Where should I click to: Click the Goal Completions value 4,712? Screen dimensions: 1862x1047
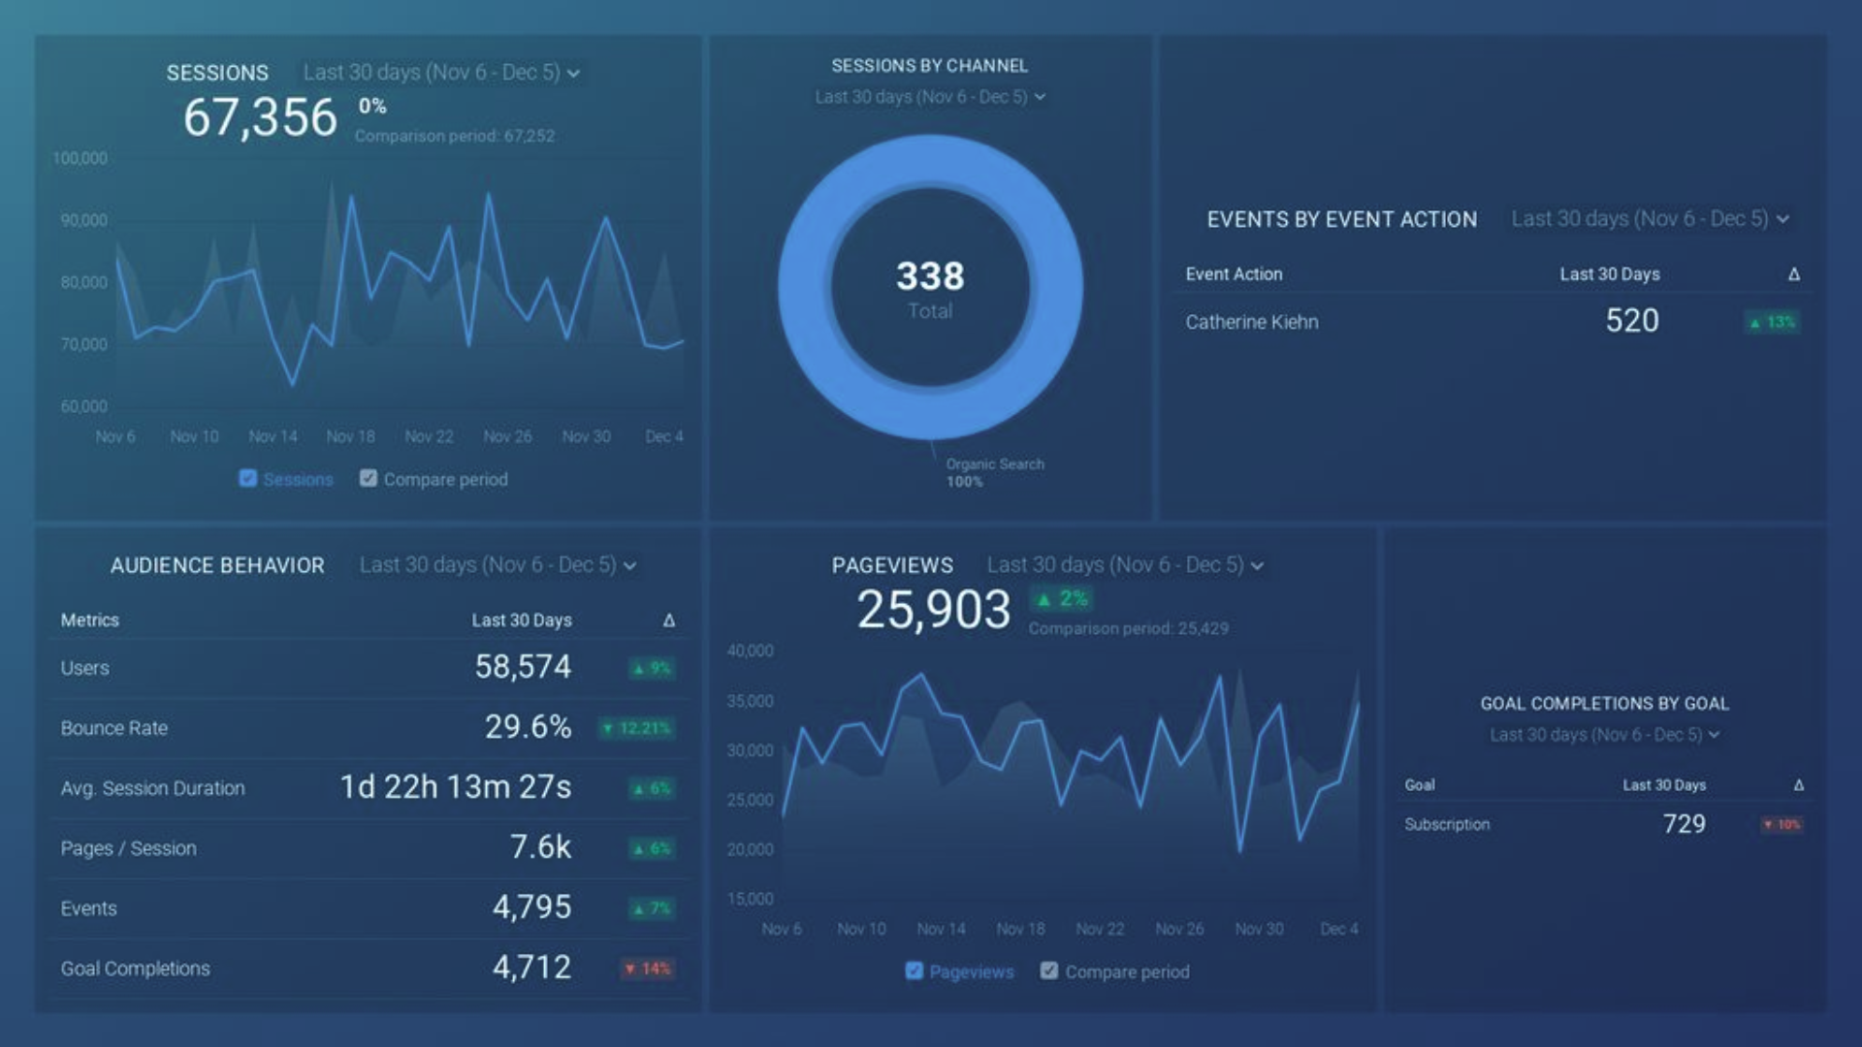[x=531, y=968]
